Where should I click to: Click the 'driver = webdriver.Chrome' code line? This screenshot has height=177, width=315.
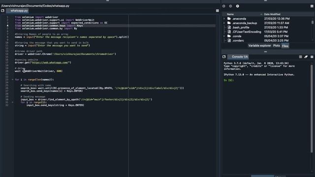pos(65,54)
